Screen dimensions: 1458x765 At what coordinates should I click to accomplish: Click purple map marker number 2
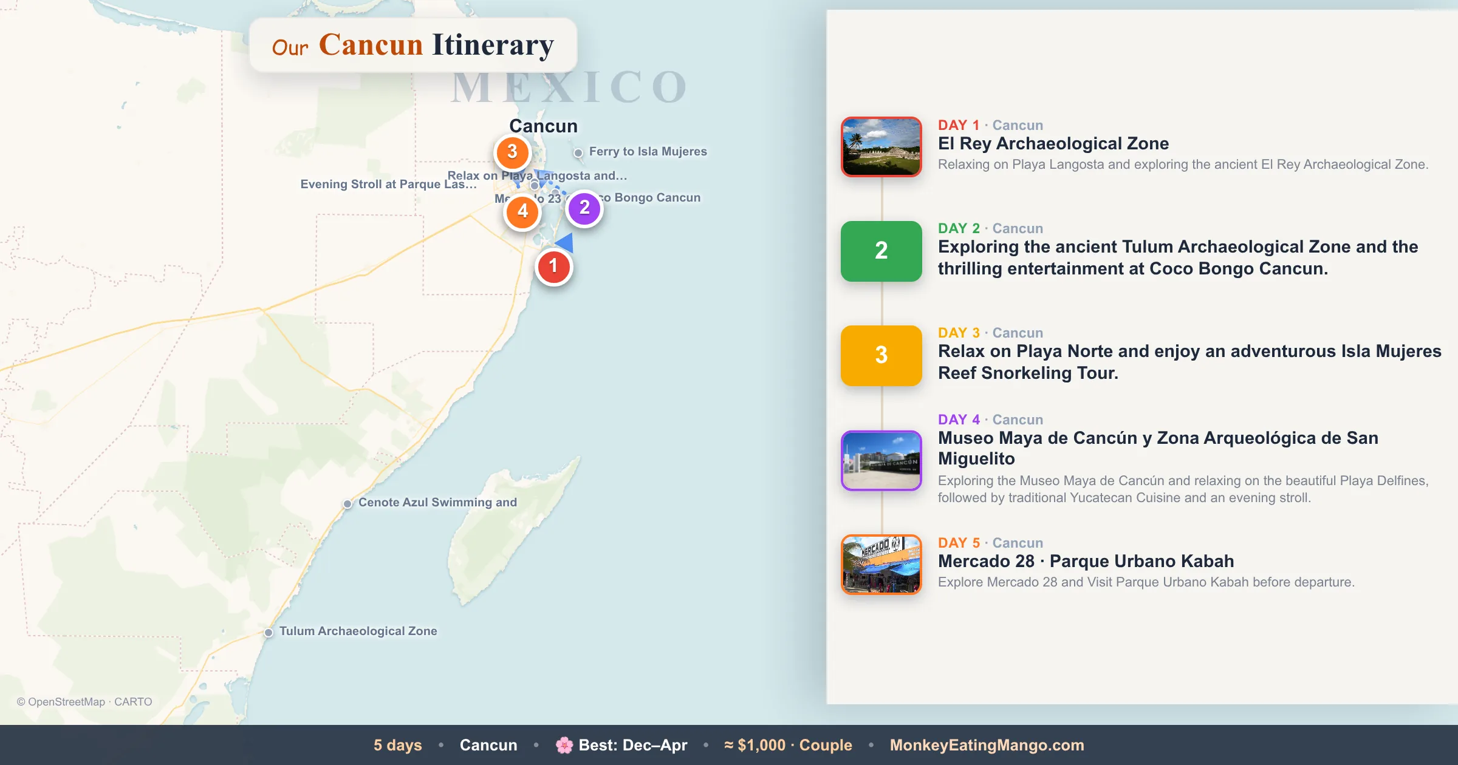[x=584, y=208]
